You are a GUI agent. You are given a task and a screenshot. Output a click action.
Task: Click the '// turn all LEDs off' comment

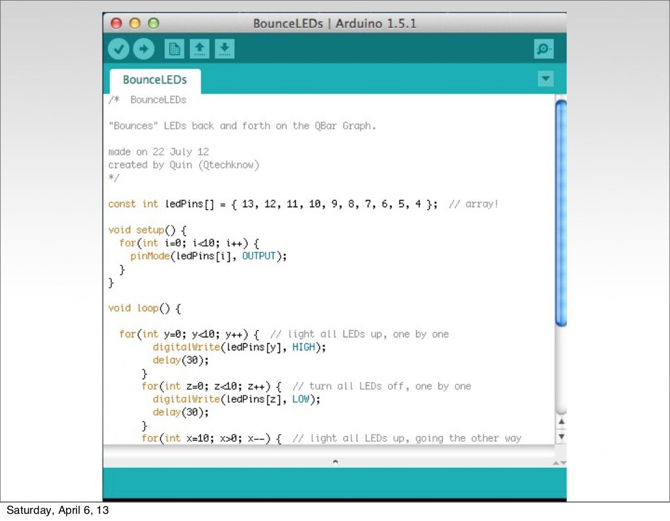coord(382,386)
